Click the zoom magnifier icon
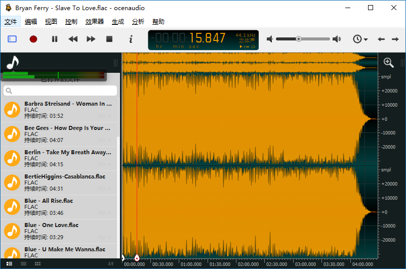 (388, 63)
